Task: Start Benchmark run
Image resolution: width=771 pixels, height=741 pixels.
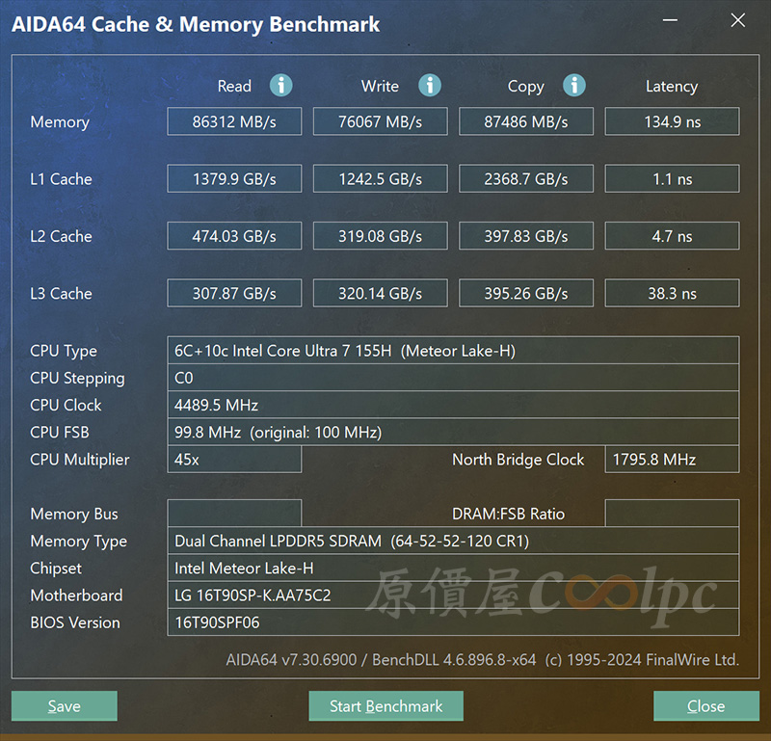Action: coord(386,705)
